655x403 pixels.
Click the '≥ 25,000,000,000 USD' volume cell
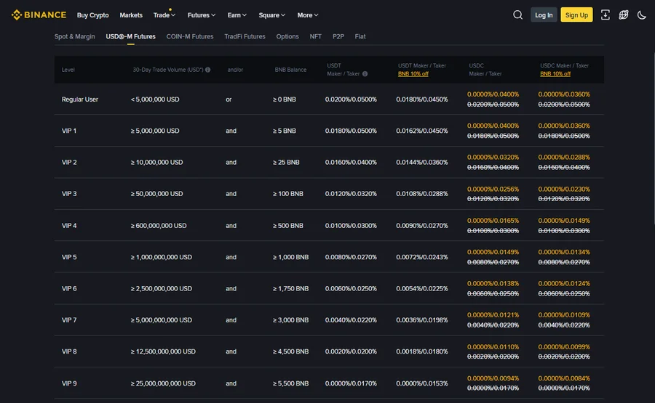(163, 383)
